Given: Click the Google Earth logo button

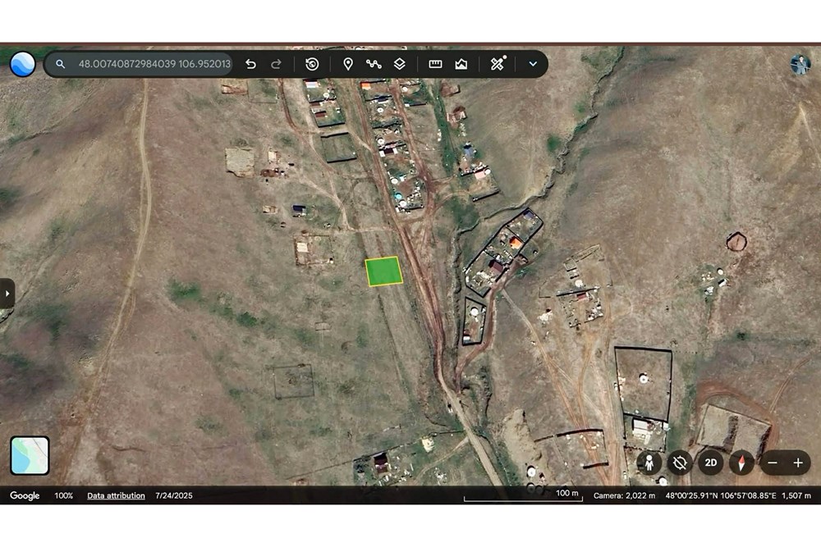Looking at the screenshot, I should 22,64.
